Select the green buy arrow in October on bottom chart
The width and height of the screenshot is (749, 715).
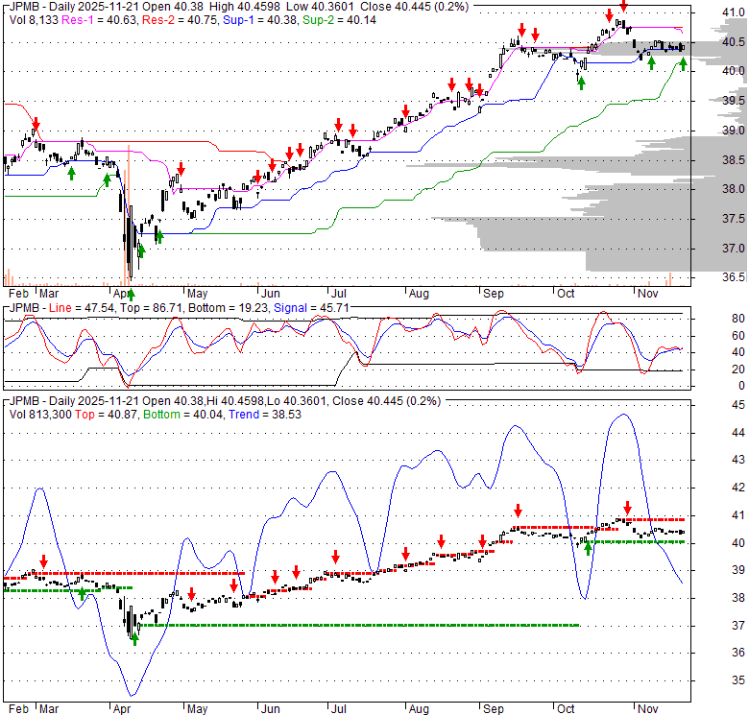tap(588, 549)
